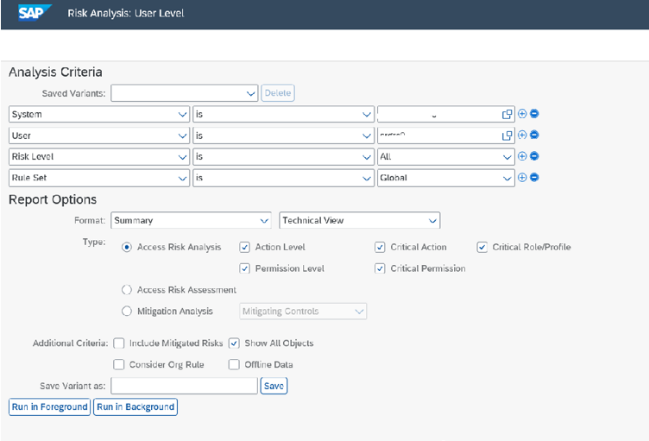Click the 'Additional Criteria:' label
This screenshot has width=649, height=441.
pos(70,343)
